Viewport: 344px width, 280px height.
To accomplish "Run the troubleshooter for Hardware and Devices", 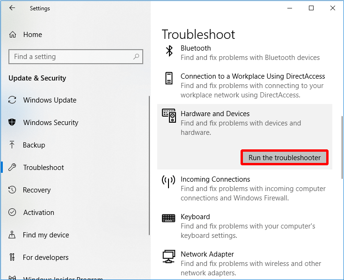I will [284, 158].
